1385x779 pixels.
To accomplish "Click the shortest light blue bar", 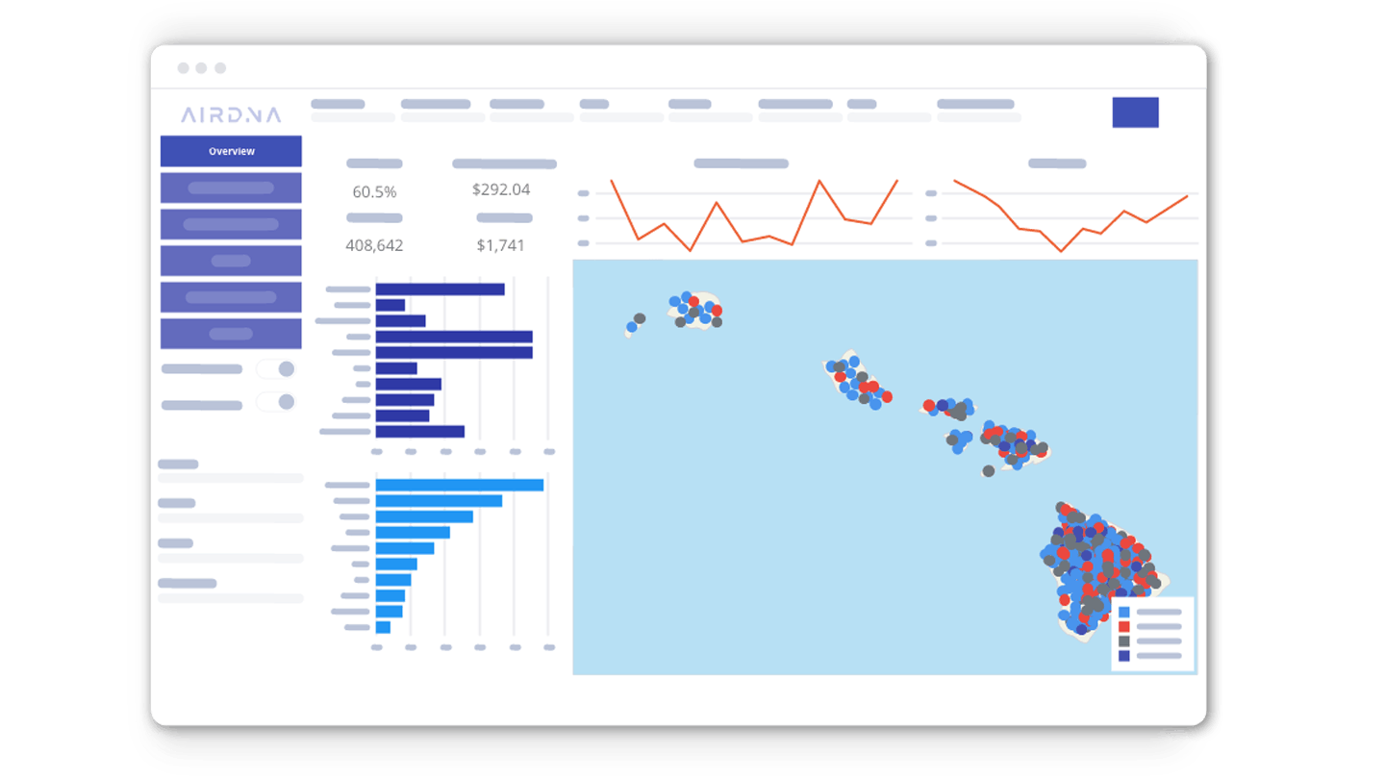I will coord(383,627).
